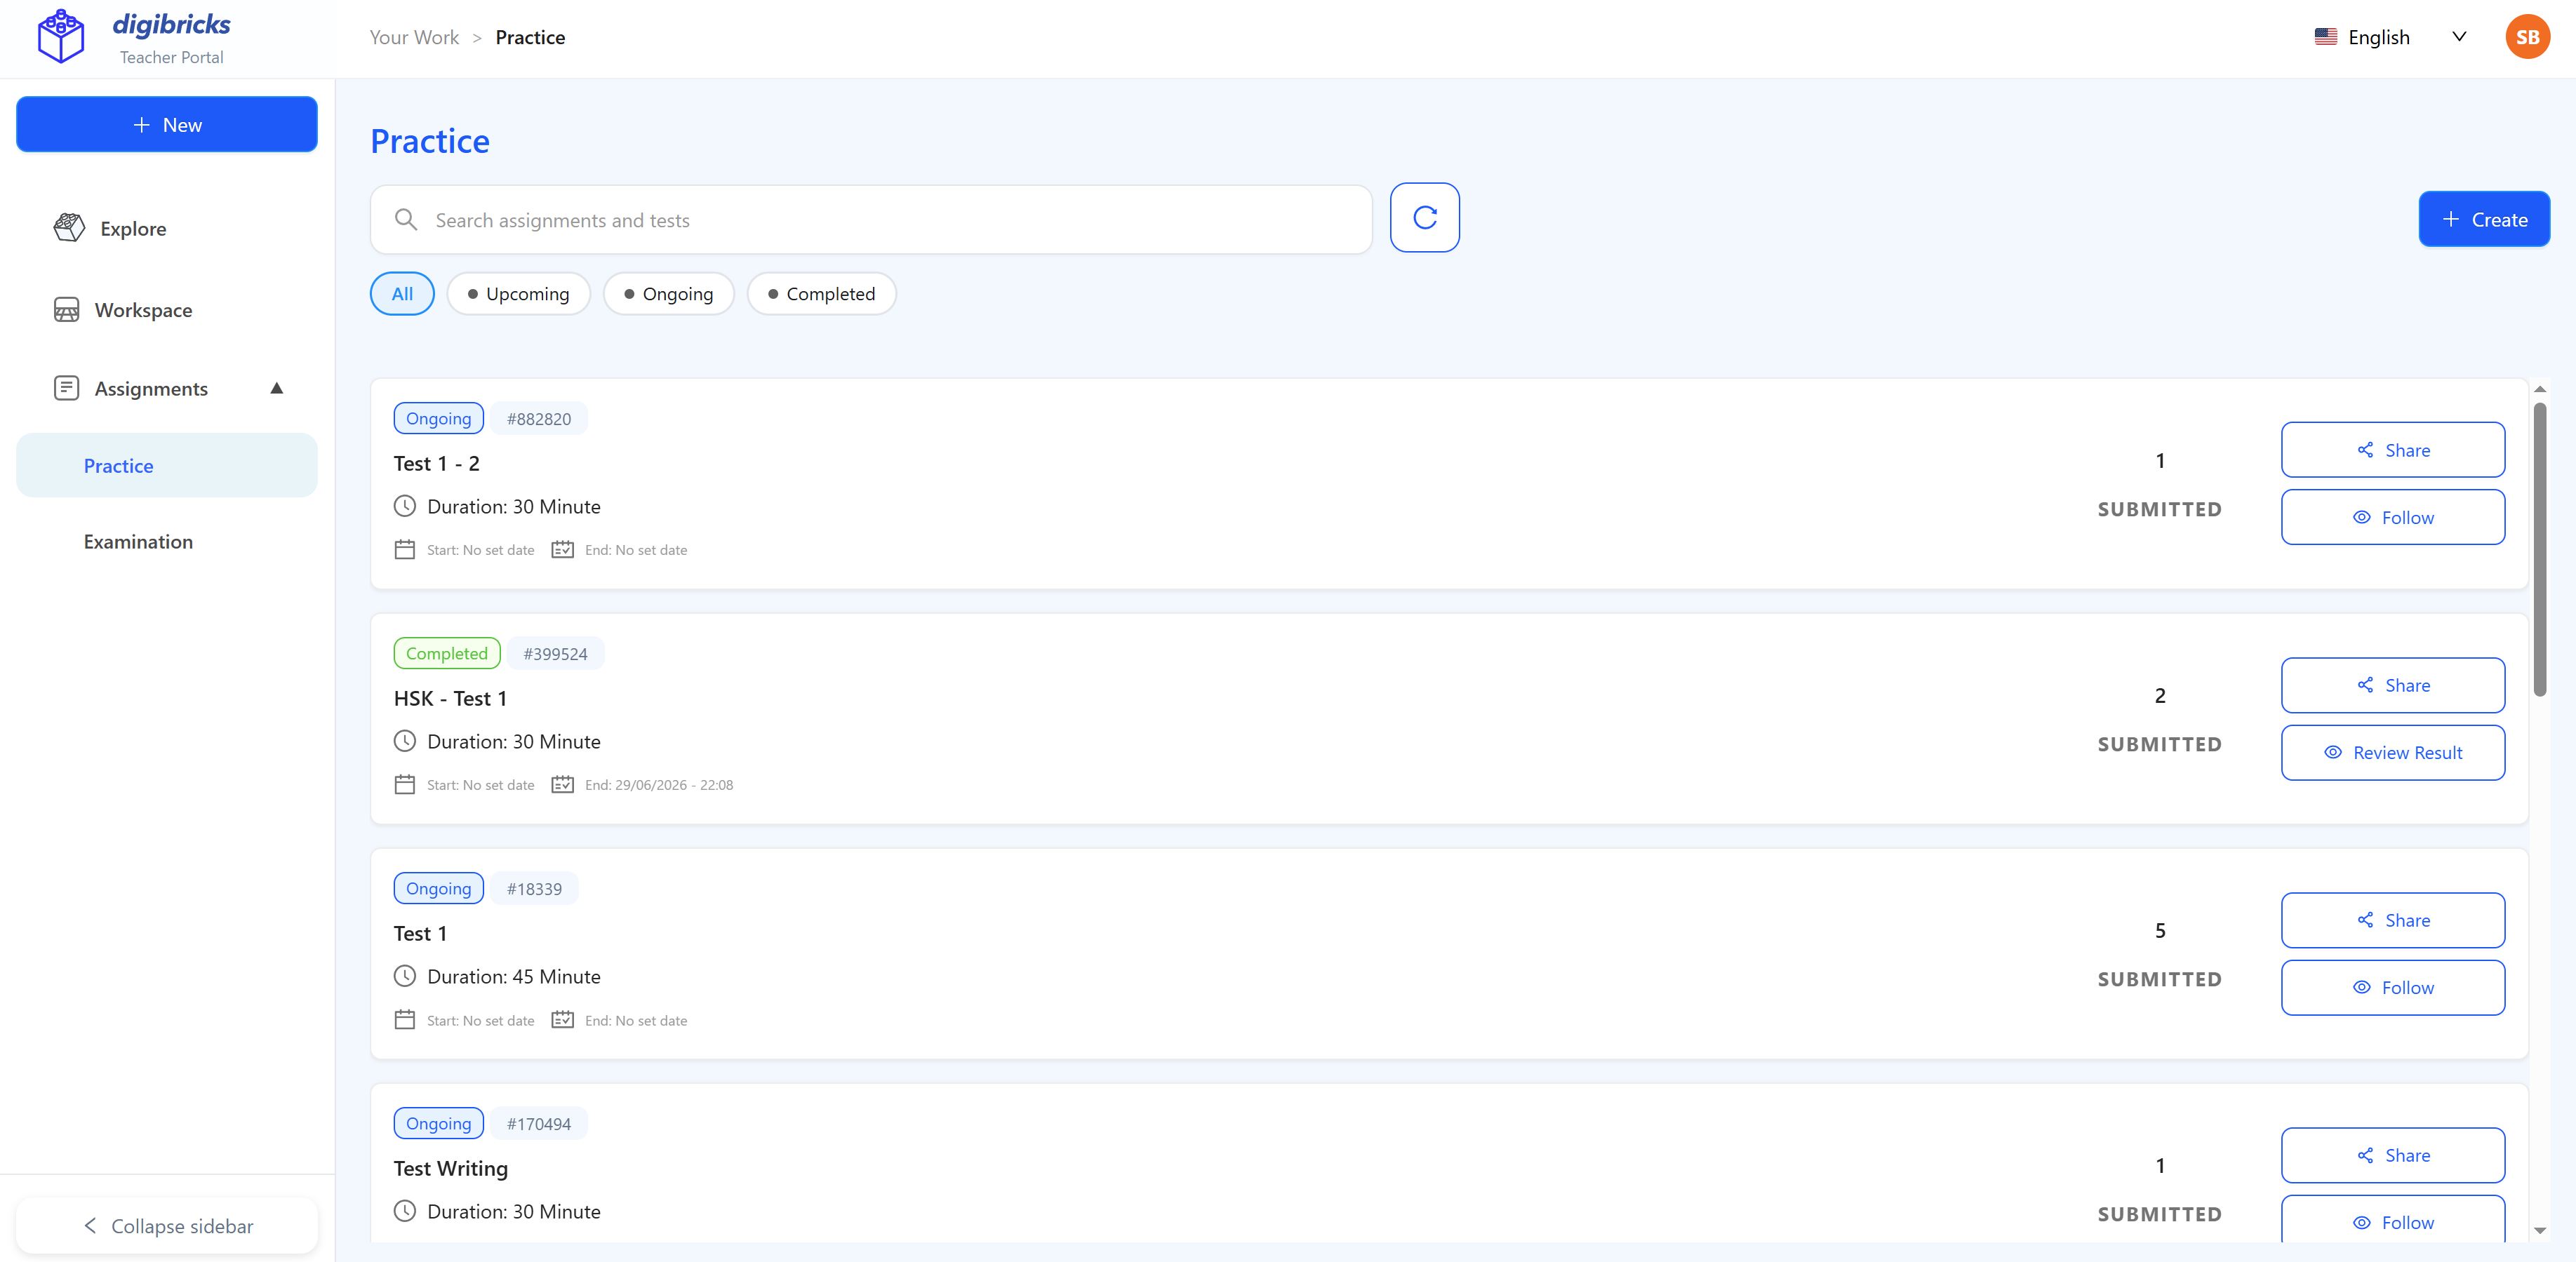This screenshot has width=2576, height=1262.
Task: Collapse the Assignments menu arrow
Action: click(x=277, y=388)
